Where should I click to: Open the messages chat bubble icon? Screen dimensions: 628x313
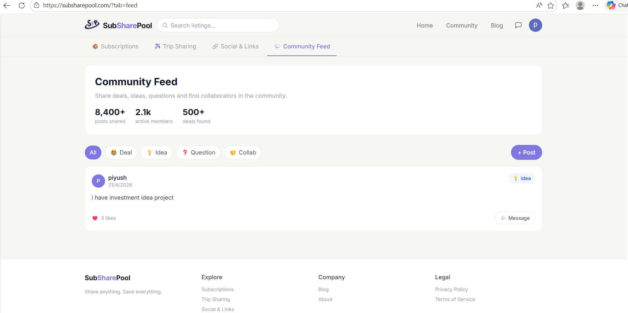518,26
